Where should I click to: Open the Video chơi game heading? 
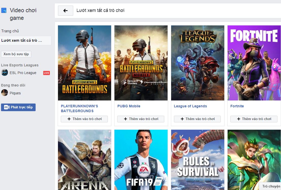[23, 14]
